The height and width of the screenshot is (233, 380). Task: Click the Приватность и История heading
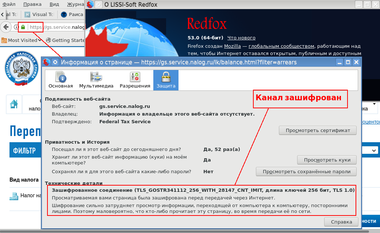click(x=77, y=142)
